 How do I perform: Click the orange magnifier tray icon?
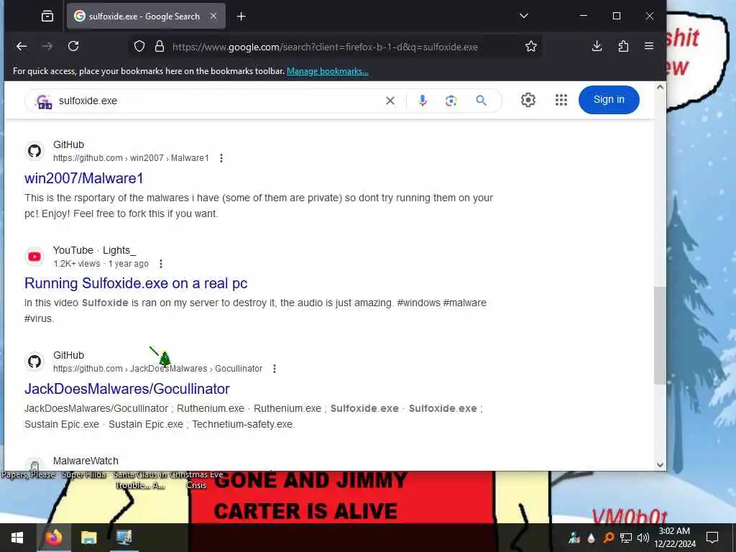tap(609, 538)
